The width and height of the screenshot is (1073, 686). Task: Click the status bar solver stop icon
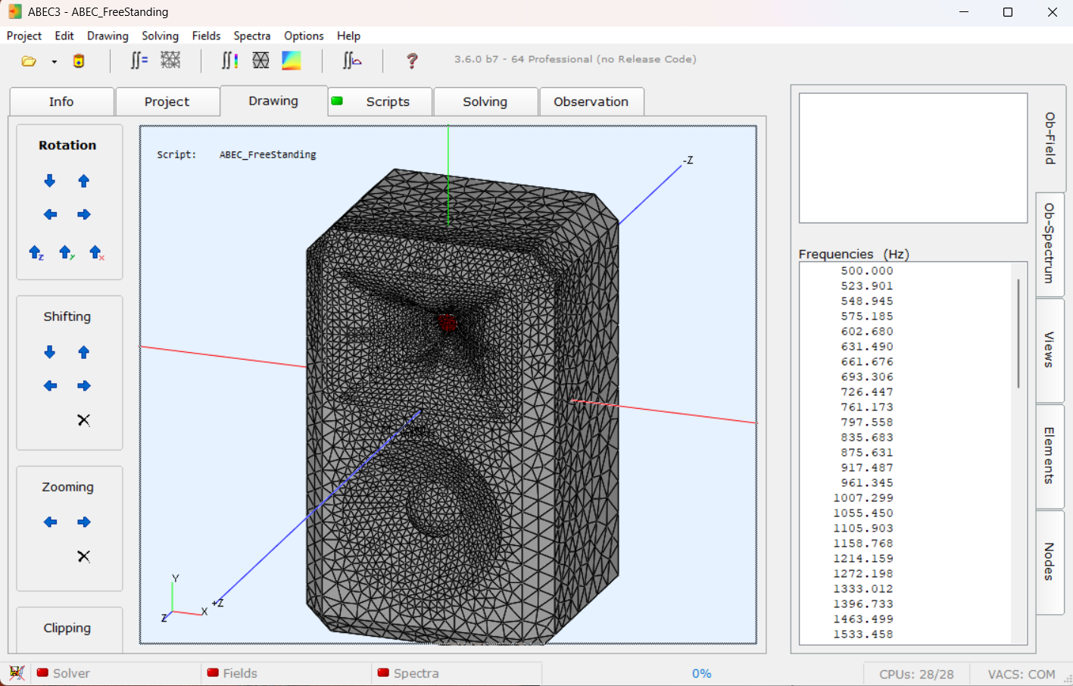pyautogui.click(x=17, y=673)
